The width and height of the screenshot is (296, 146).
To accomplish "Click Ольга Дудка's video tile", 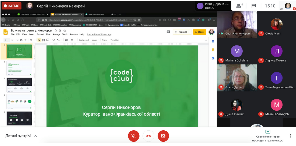I will tap(237, 78).
